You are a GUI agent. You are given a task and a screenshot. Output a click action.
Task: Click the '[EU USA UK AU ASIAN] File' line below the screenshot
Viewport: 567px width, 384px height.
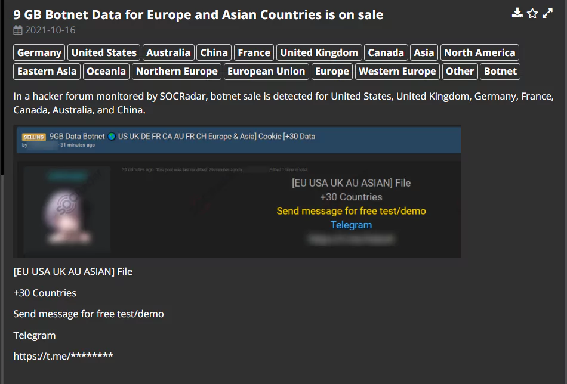click(73, 272)
